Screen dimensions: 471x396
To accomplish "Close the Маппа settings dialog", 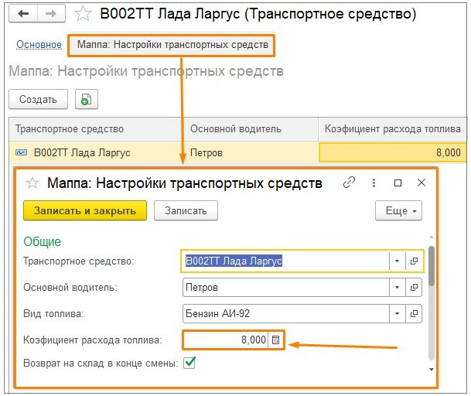I will (422, 183).
